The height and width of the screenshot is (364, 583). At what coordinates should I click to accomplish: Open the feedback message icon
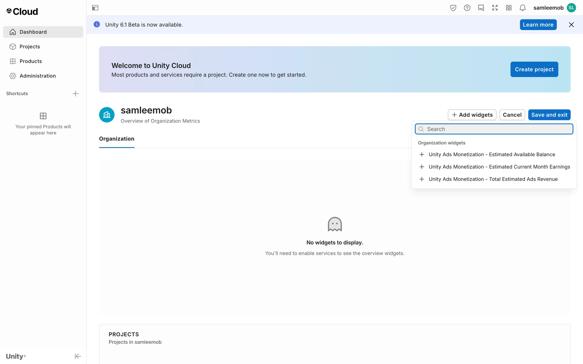tap(481, 8)
